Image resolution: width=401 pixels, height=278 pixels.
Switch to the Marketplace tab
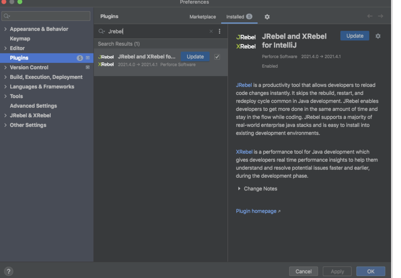click(x=202, y=17)
